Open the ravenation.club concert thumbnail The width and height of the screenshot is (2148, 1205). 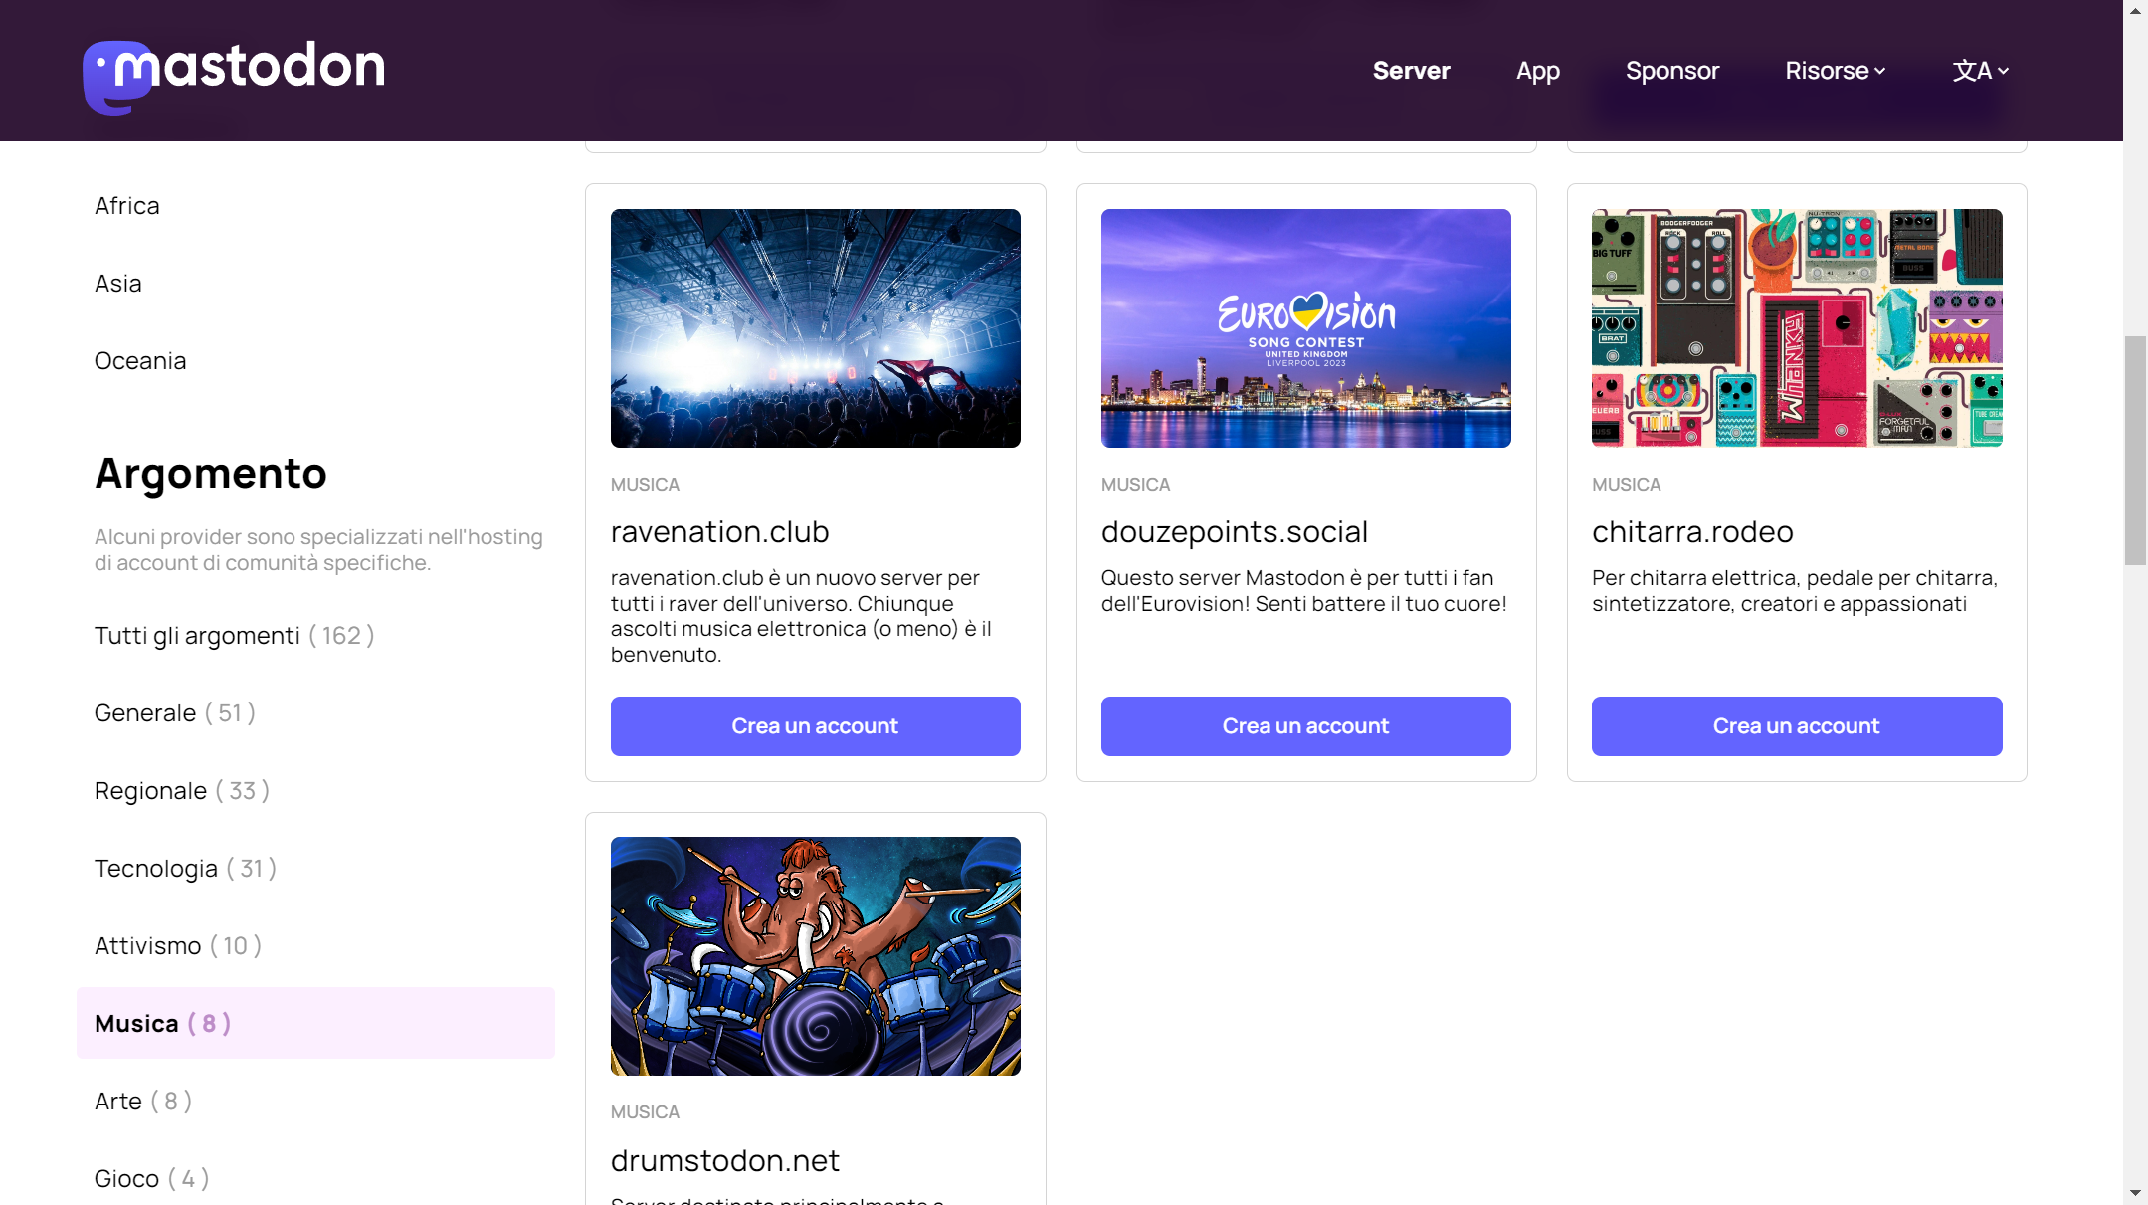coord(815,328)
